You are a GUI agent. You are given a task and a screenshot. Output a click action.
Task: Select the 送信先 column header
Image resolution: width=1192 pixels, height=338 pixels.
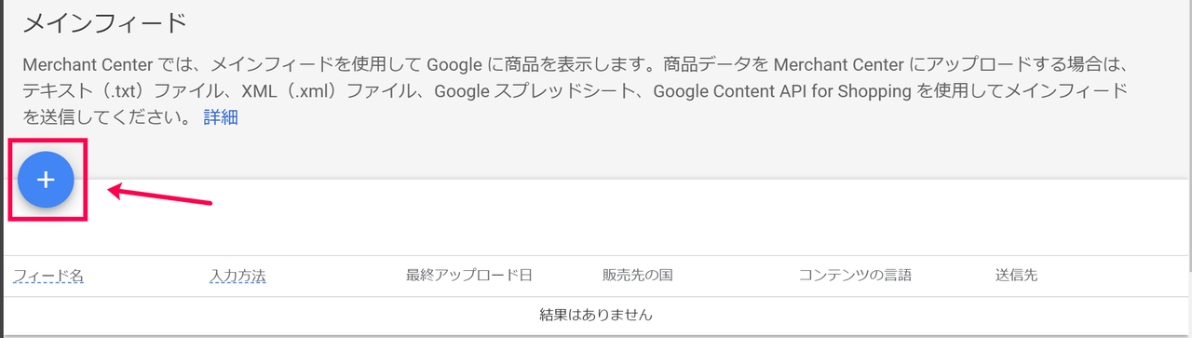pos(1016,276)
